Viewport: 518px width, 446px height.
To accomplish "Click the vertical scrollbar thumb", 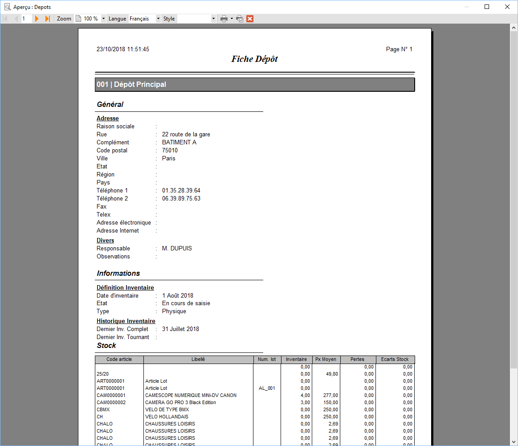I will coord(514,200).
